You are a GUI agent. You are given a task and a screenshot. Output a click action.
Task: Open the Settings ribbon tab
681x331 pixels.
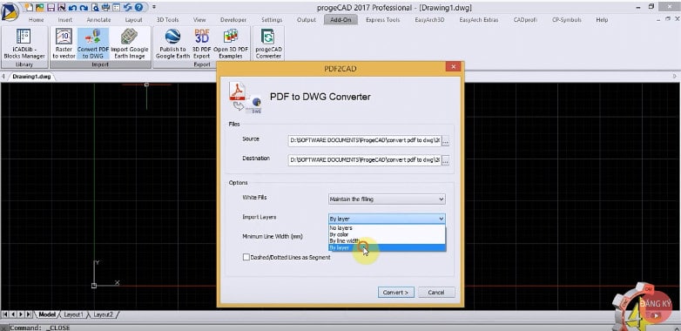point(272,20)
